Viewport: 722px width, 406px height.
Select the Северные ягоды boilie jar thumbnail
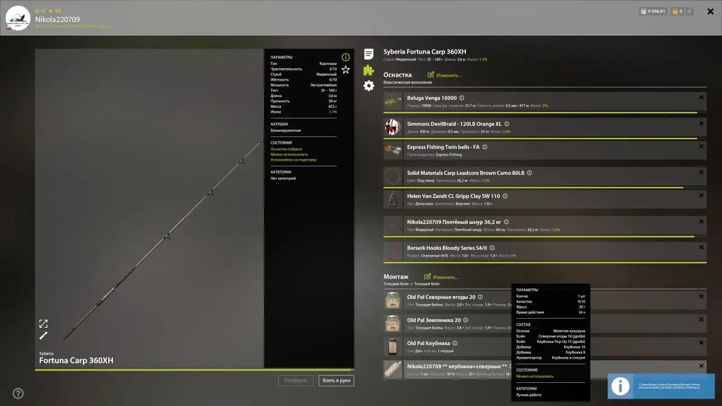point(393,301)
